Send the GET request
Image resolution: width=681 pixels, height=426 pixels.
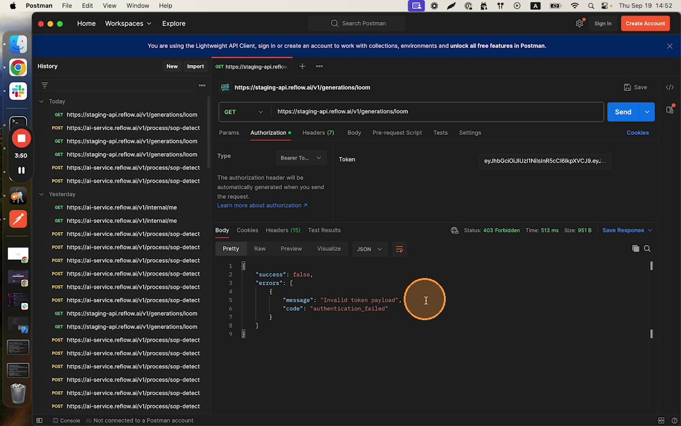tap(623, 112)
